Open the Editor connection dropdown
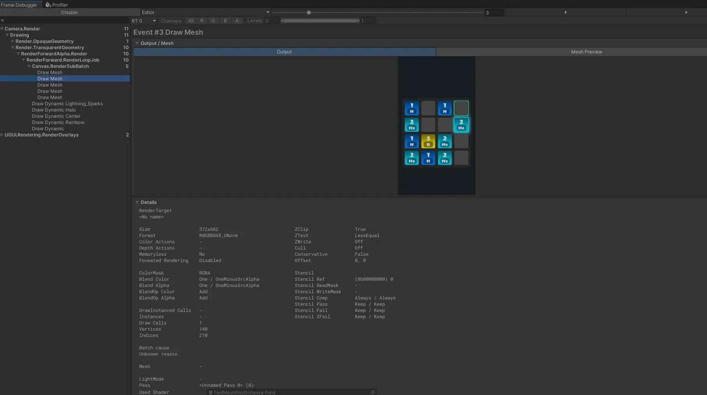Viewport: 707px width, 395px height. 206,12
